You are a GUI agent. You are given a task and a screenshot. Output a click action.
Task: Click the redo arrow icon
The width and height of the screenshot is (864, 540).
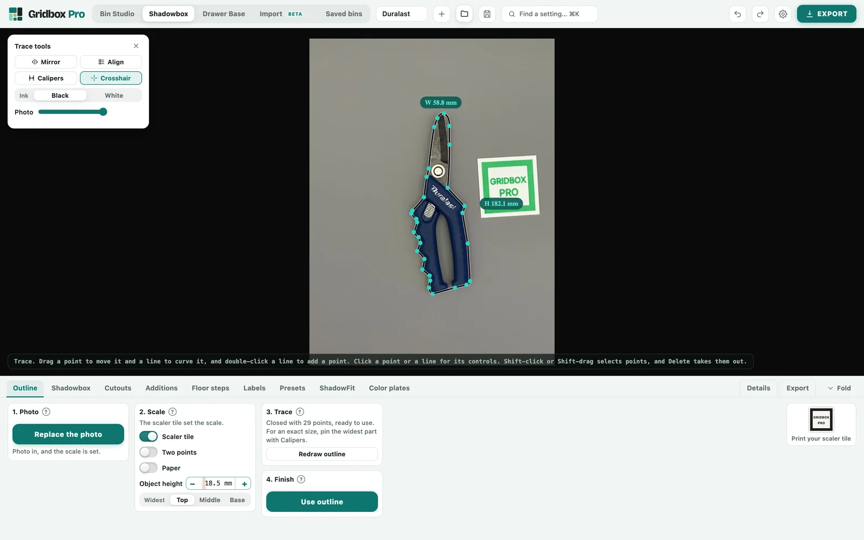click(760, 14)
